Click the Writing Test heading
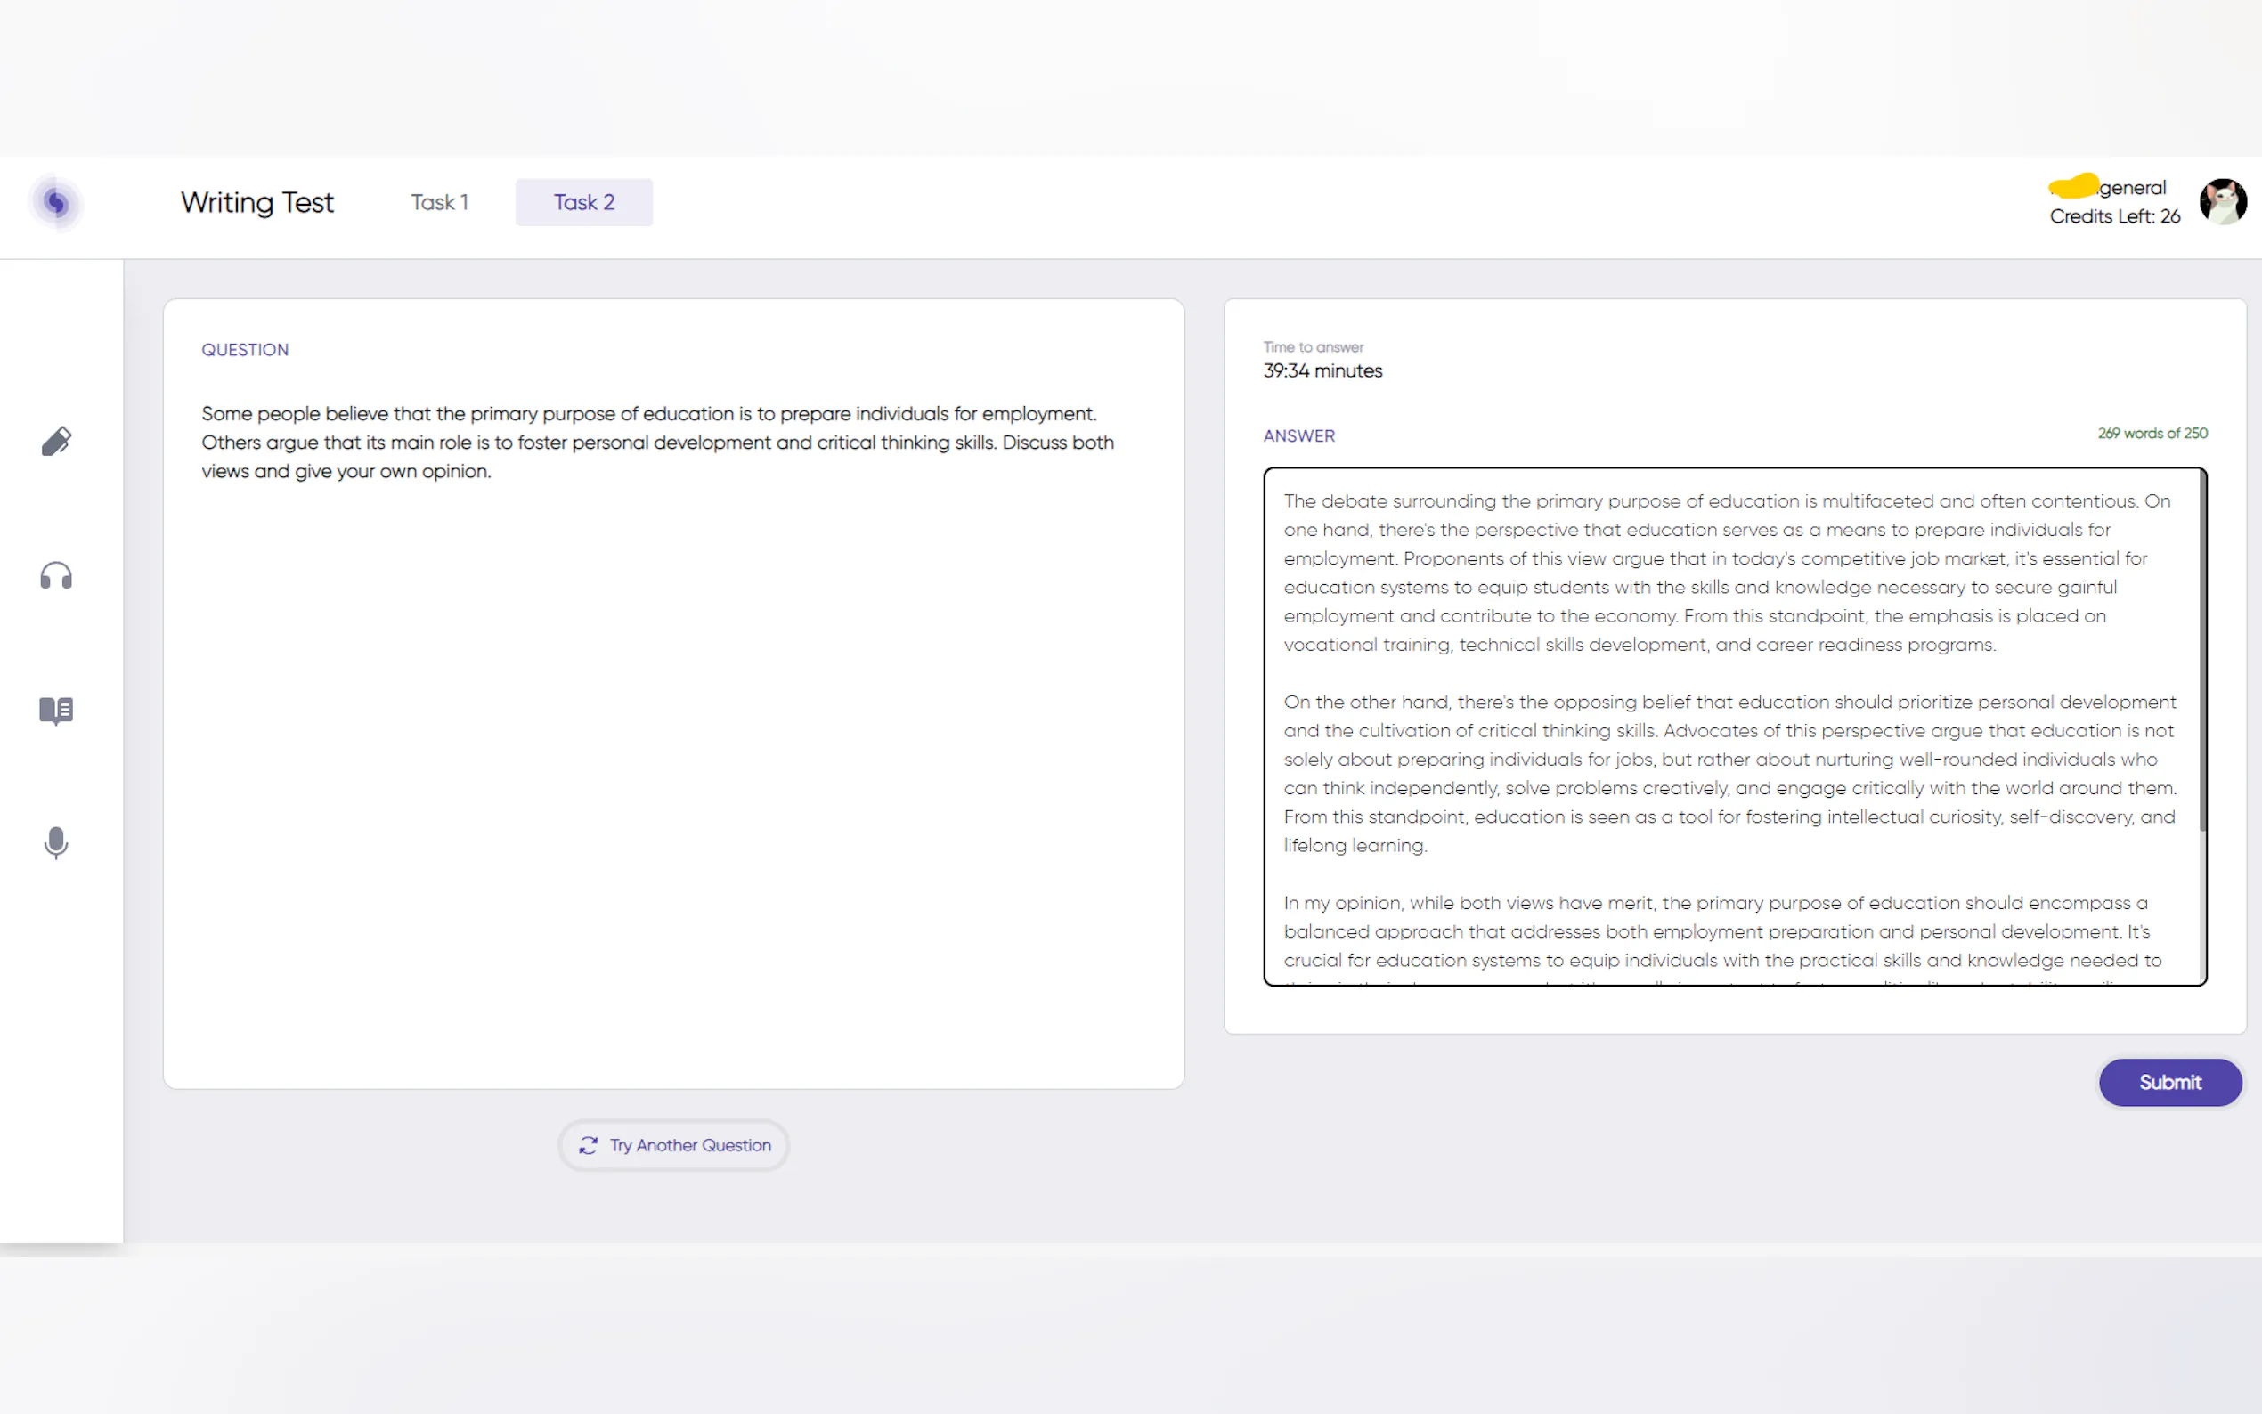The image size is (2262, 1414). coord(257,202)
